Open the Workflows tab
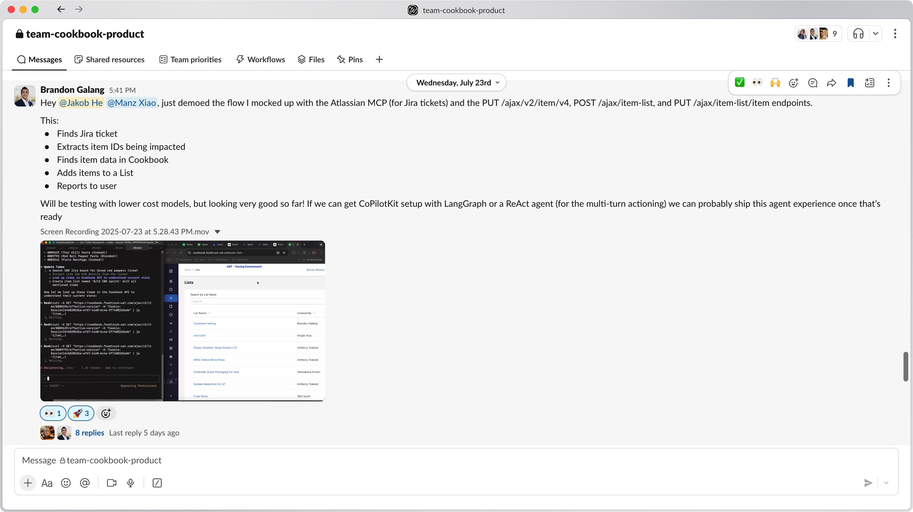Screen dimensions: 913x512 pyautogui.click(x=260, y=60)
